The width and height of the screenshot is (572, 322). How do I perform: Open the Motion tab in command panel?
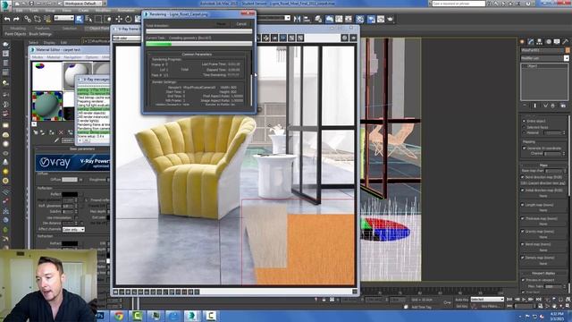click(x=548, y=42)
